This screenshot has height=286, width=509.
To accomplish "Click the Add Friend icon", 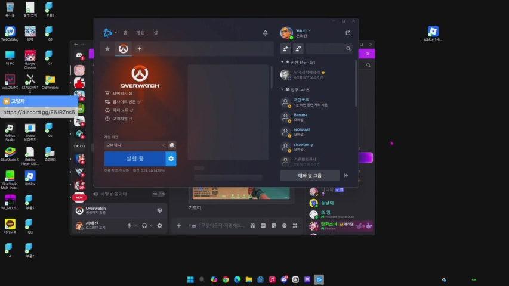I will (286, 49).
